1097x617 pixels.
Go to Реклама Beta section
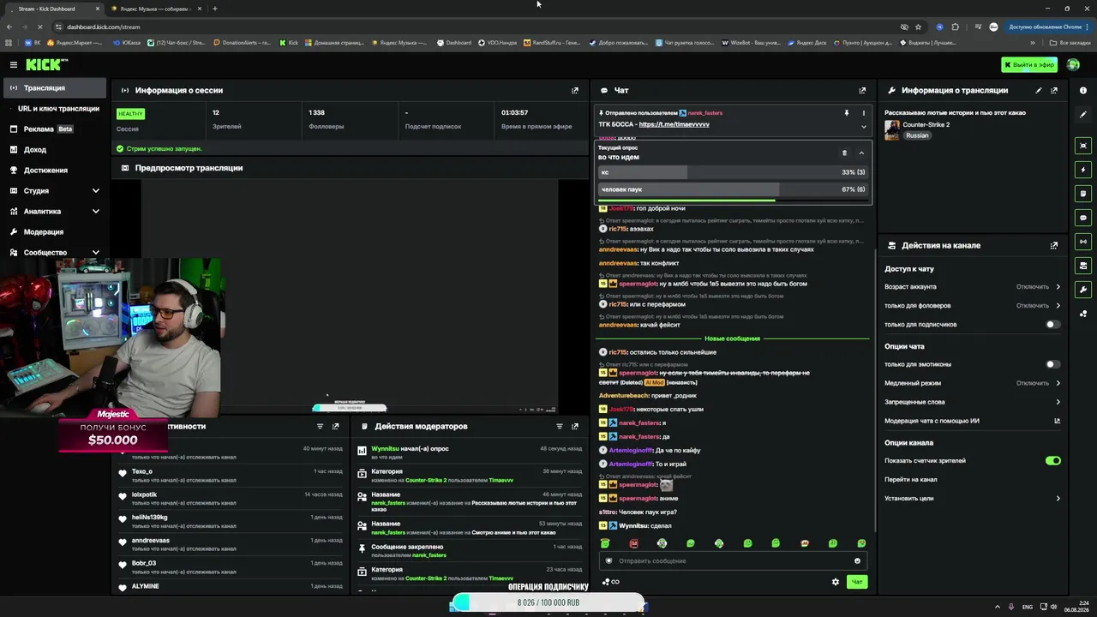point(56,129)
